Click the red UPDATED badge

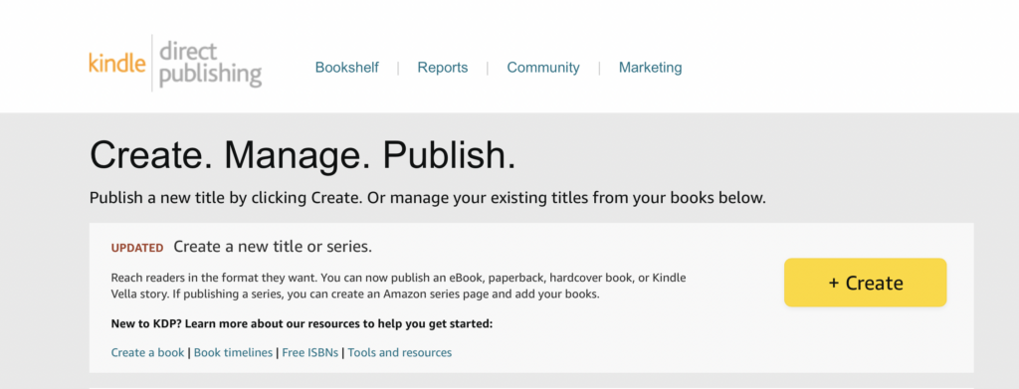[x=137, y=248]
